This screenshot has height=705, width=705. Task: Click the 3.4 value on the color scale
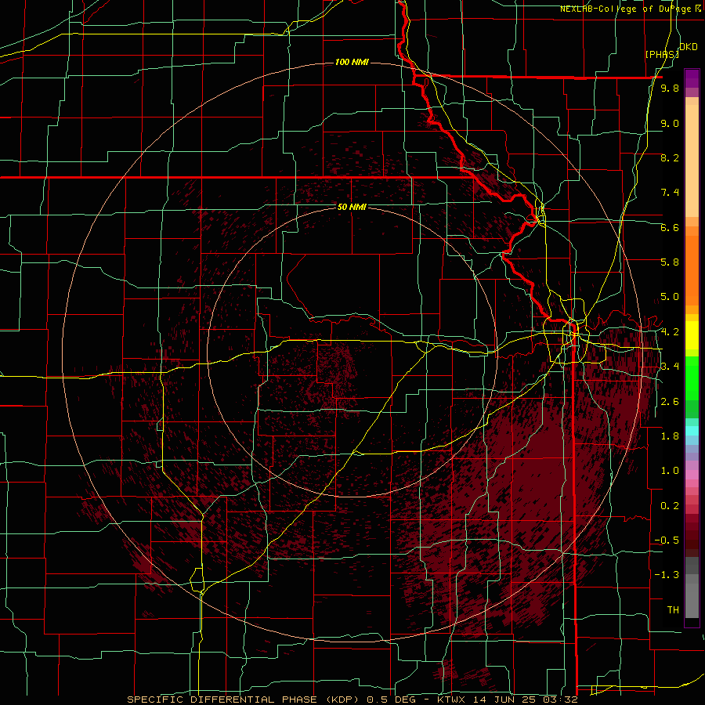(x=670, y=367)
